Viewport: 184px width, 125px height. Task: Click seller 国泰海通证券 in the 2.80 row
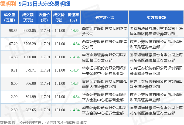pos(156,110)
